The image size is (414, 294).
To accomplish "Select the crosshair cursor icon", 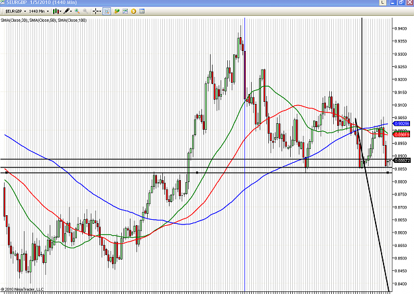I will click(x=96, y=11).
